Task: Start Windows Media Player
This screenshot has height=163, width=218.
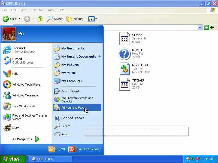Action: pyautogui.click(x=26, y=84)
